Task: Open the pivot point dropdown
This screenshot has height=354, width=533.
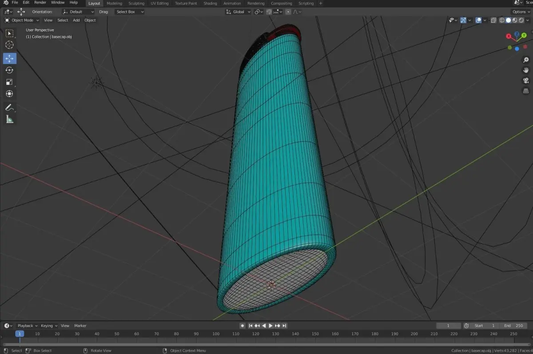Action: (259, 12)
